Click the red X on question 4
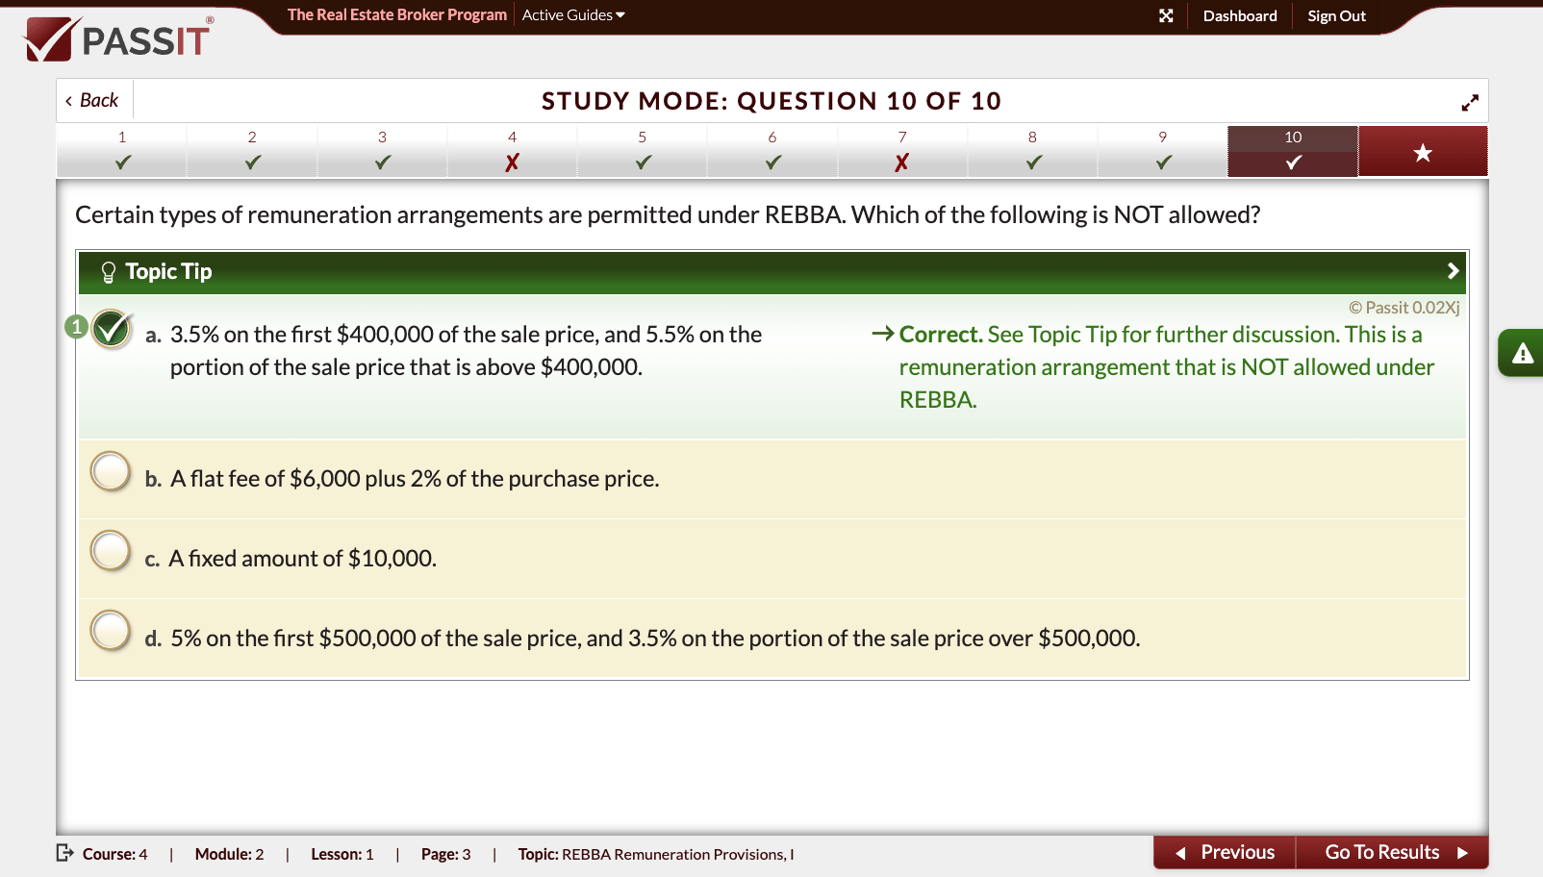Viewport: 1543px width, 877px height. pos(512,162)
